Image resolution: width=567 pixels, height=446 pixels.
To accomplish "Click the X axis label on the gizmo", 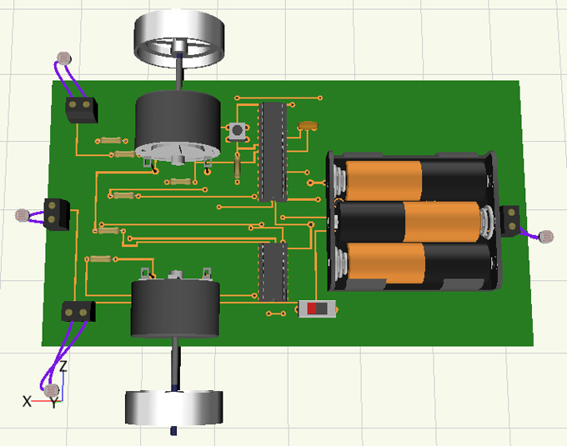I will point(28,402).
